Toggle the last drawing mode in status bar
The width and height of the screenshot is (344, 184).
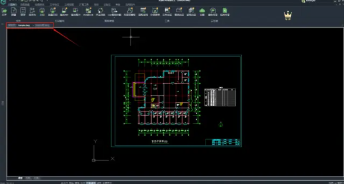pos(107,183)
